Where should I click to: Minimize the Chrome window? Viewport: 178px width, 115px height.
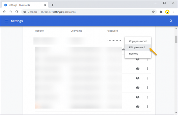[155, 3]
